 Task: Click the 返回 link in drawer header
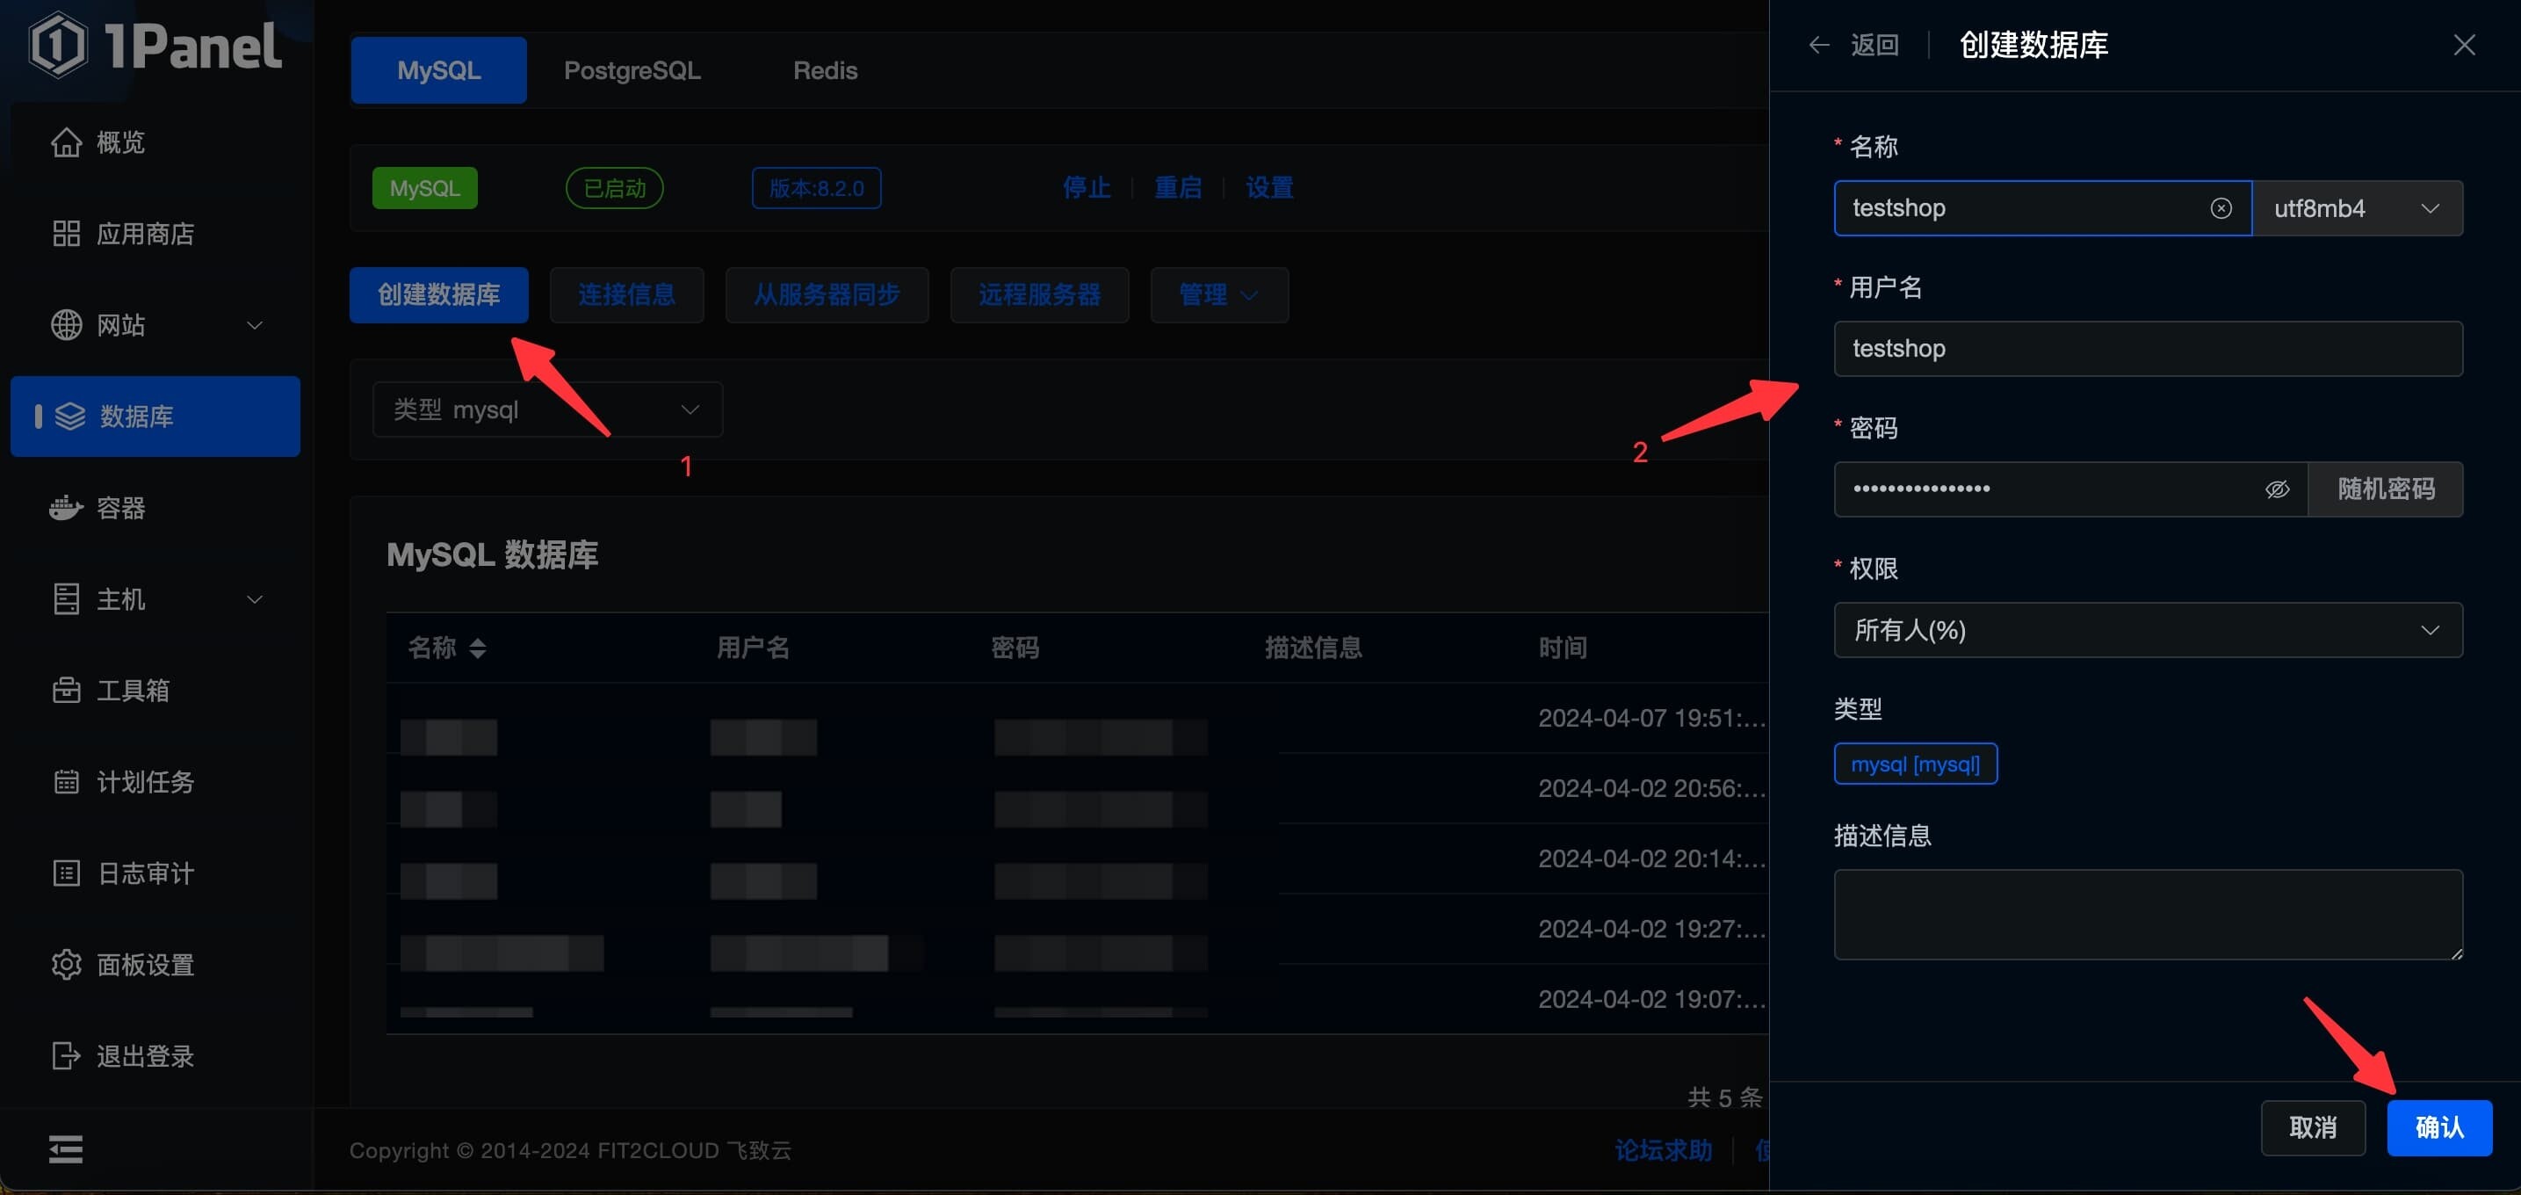click(1874, 45)
